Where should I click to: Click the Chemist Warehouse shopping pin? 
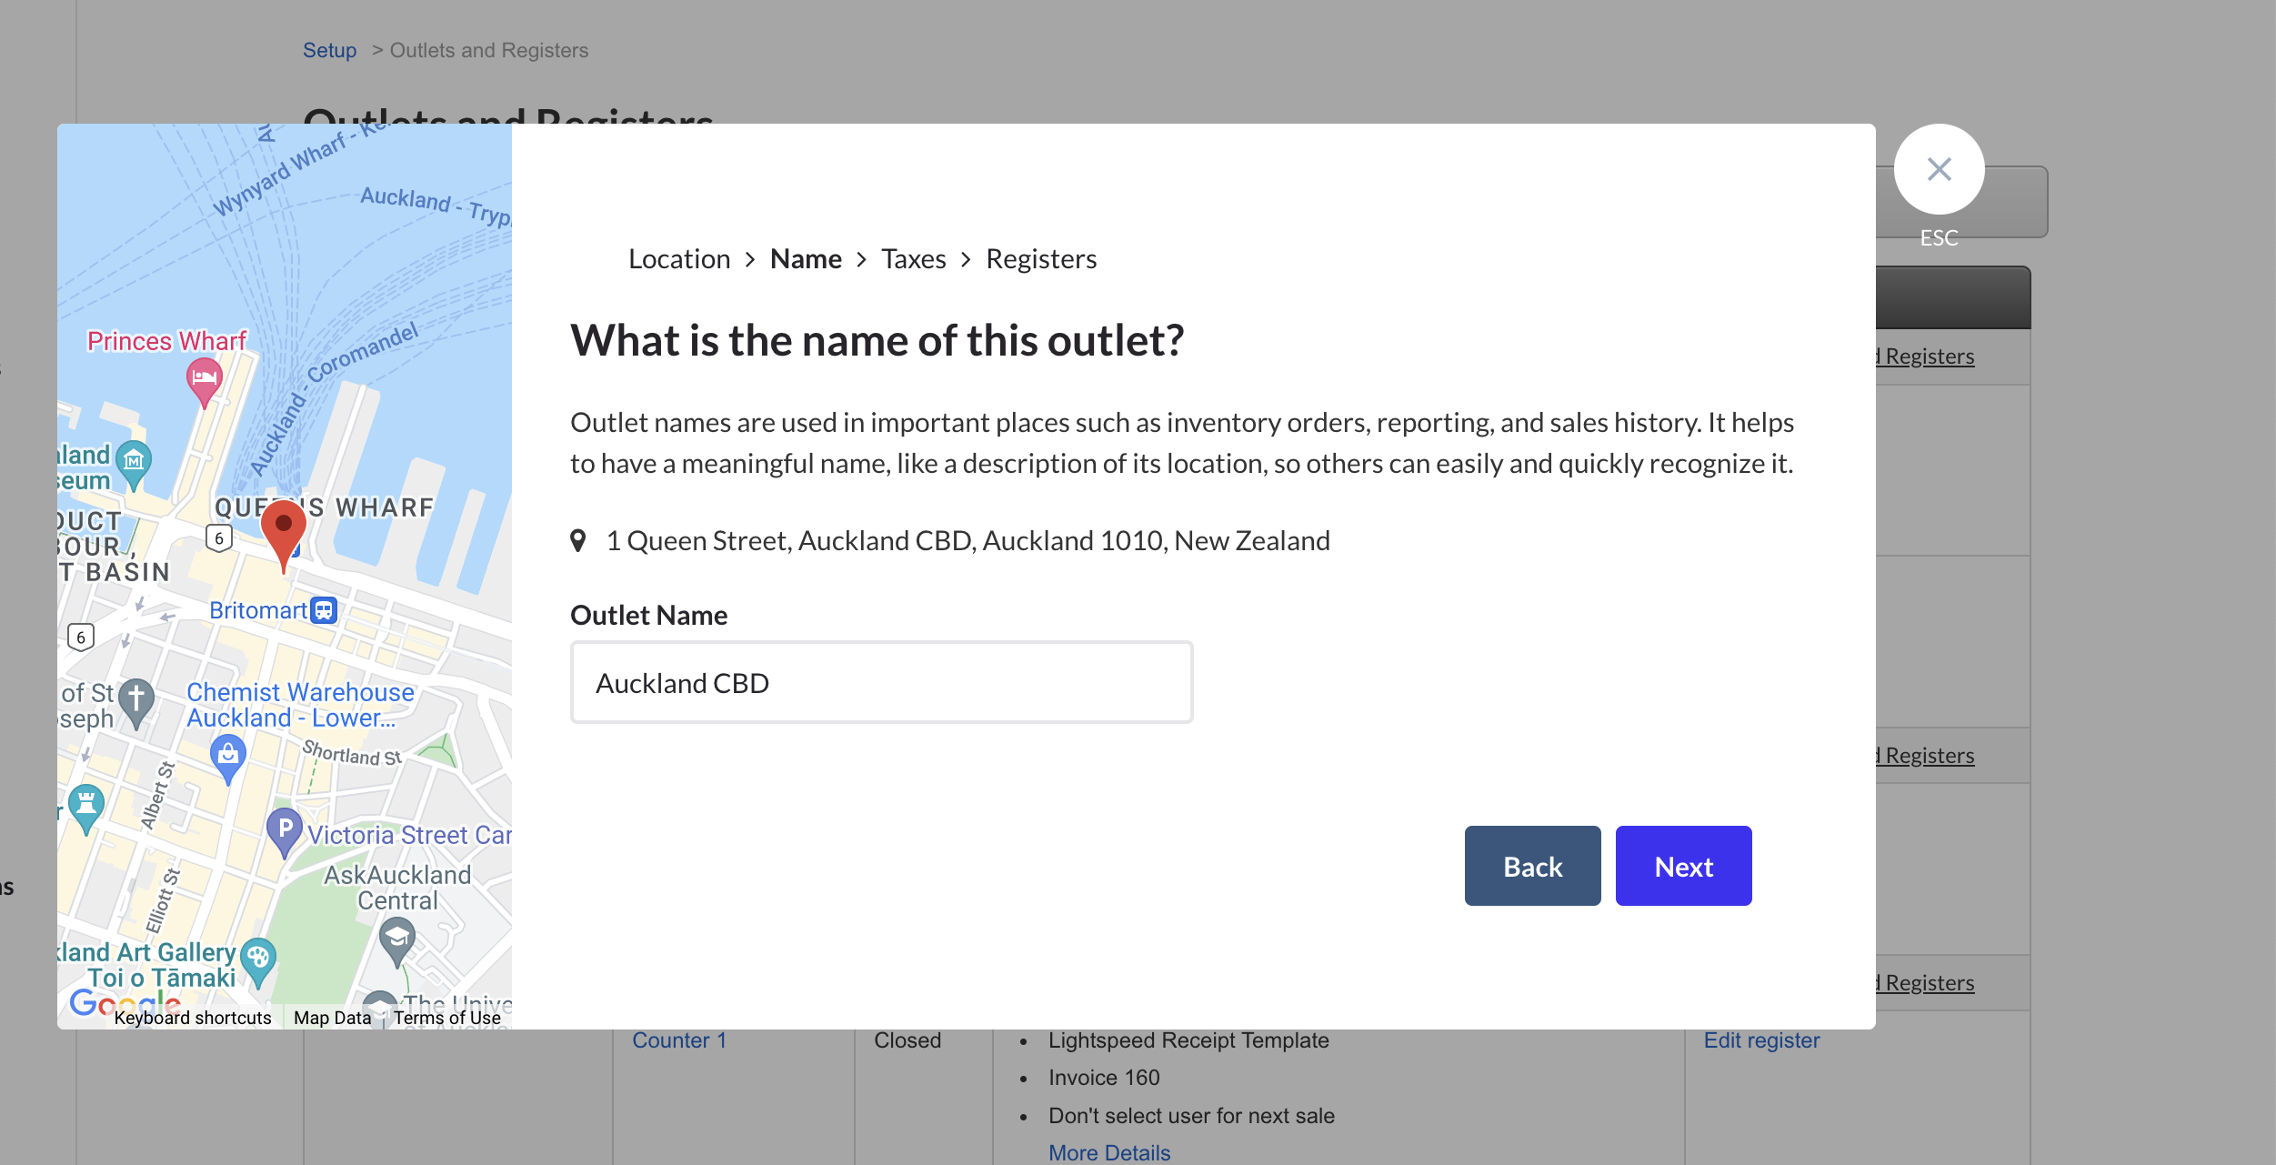tap(226, 751)
